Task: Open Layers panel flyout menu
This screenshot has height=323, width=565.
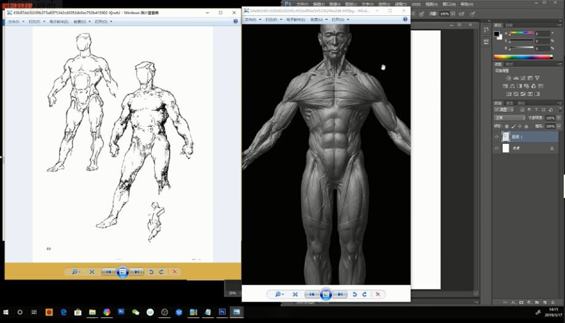Action: 559,103
